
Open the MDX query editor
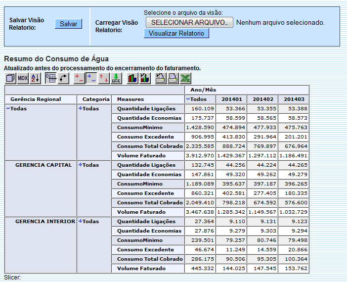coord(23,78)
